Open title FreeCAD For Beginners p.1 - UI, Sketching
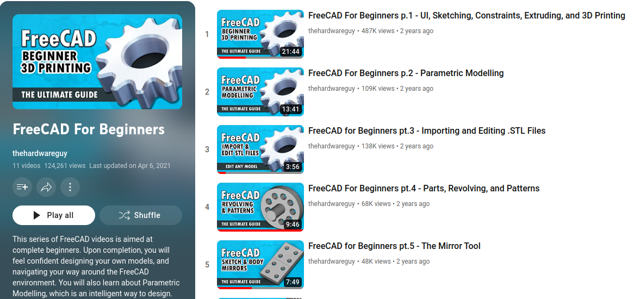The image size is (634, 299). tap(467, 16)
